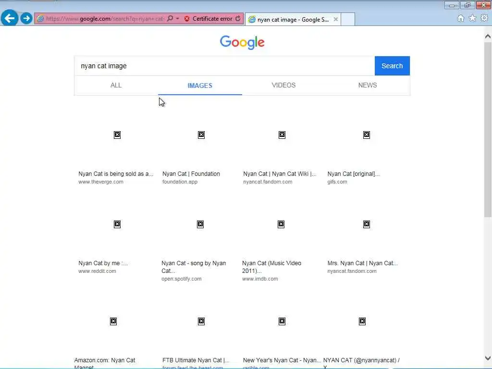Open 'Nyan Cat [original]...' result

click(x=354, y=174)
